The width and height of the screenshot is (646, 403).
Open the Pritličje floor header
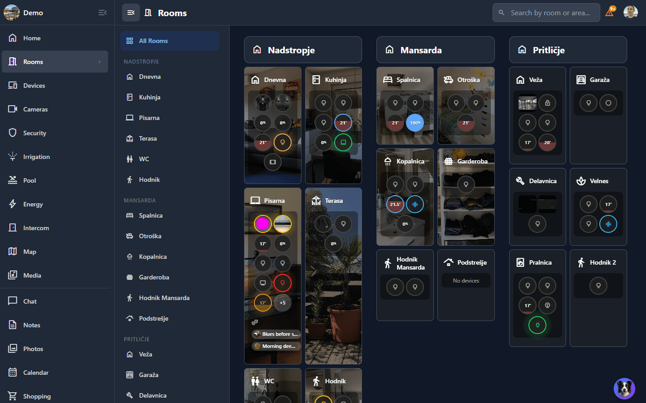point(567,50)
